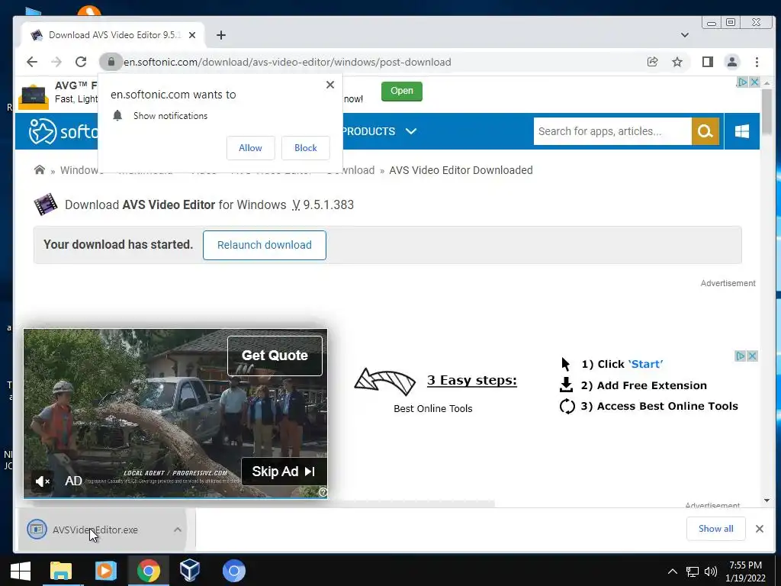Click the ad info question icon

pos(323,492)
